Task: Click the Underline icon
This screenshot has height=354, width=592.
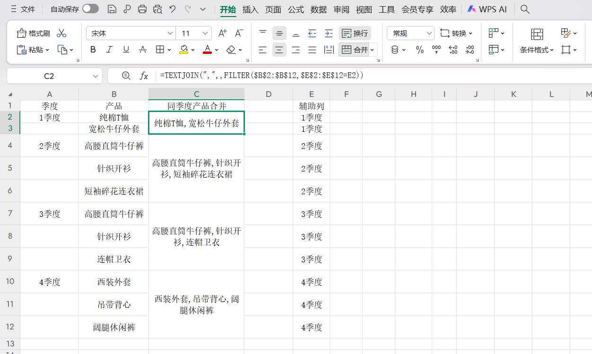Action: tap(126, 49)
